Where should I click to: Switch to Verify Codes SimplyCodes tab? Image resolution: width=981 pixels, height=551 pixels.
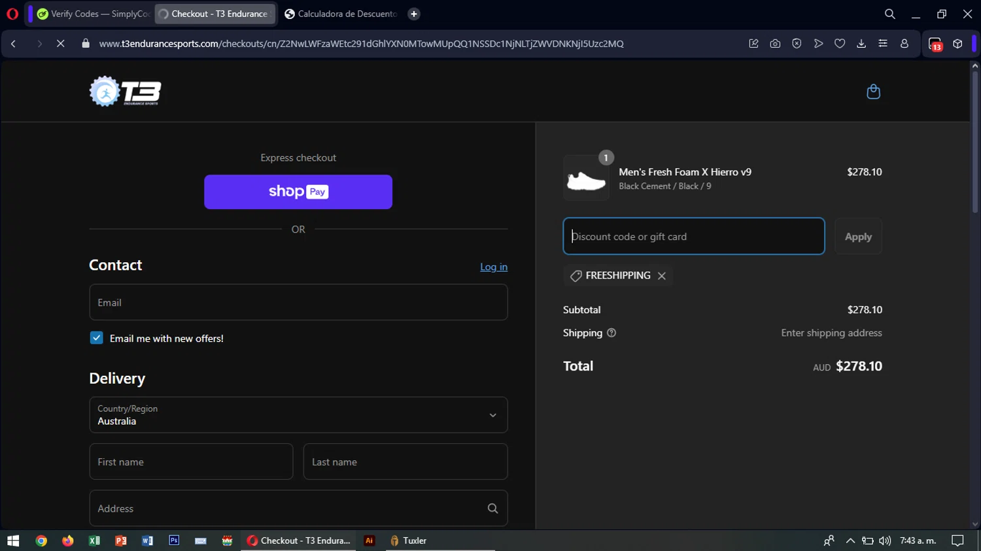94,14
